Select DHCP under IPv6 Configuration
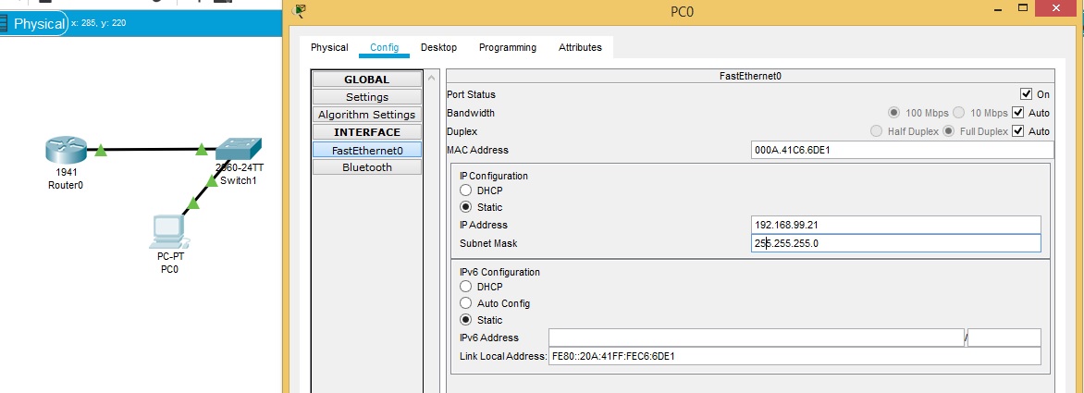1084x393 pixels. pyautogui.click(x=466, y=287)
